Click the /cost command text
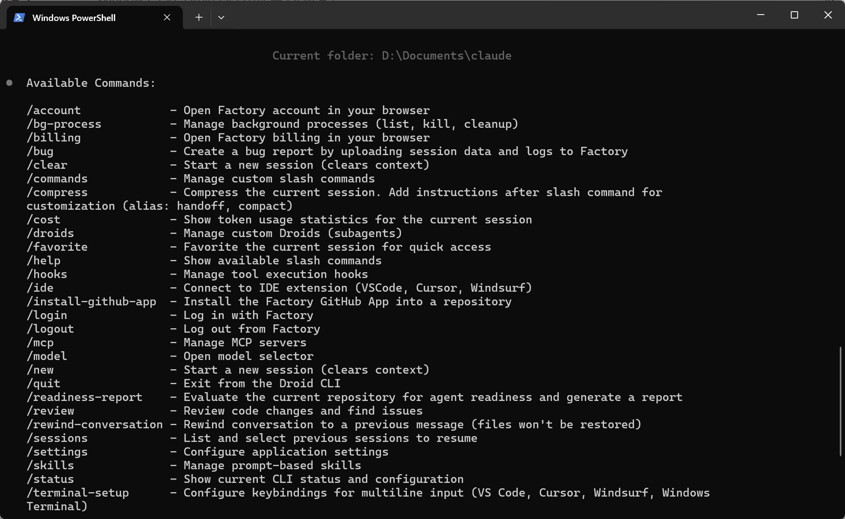845x519 pixels. [43, 220]
